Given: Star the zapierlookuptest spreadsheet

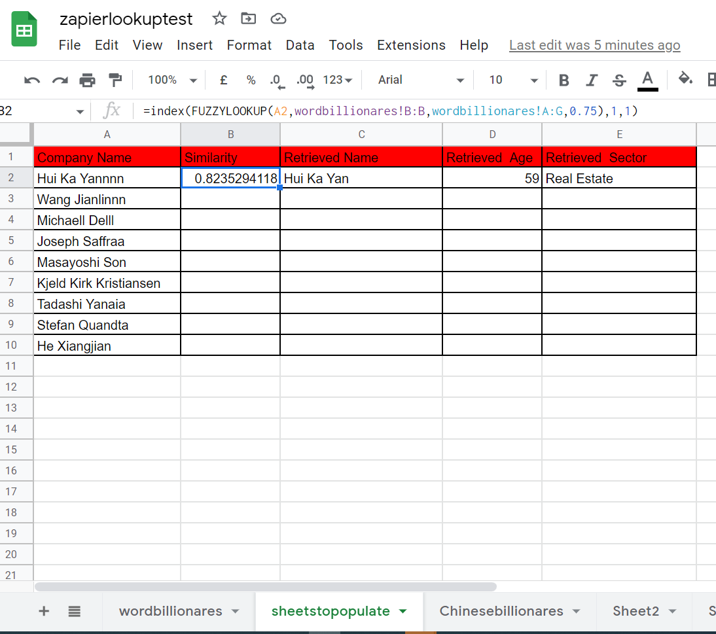Looking at the screenshot, I should pos(219,19).
